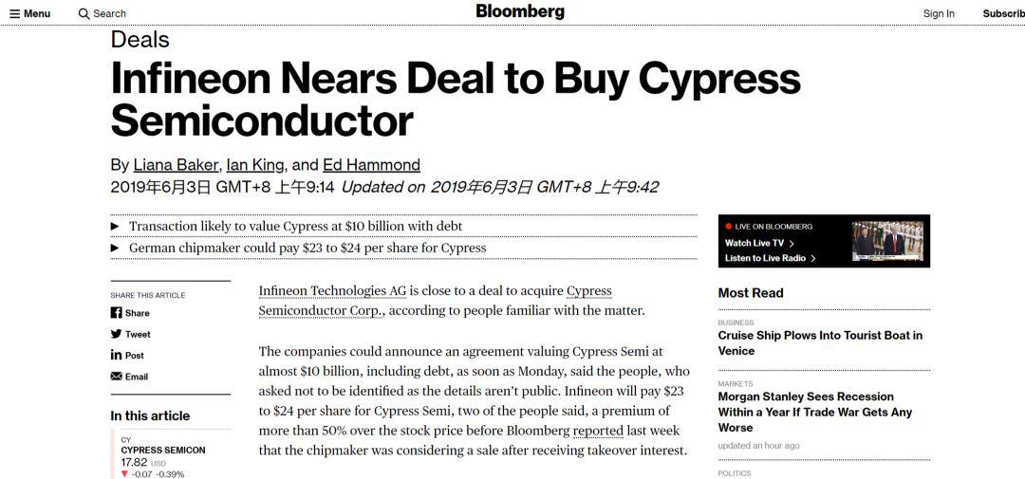Go to Sign In
The width and height of the screenshot is (1025, 479).
(x=939, y=13)
